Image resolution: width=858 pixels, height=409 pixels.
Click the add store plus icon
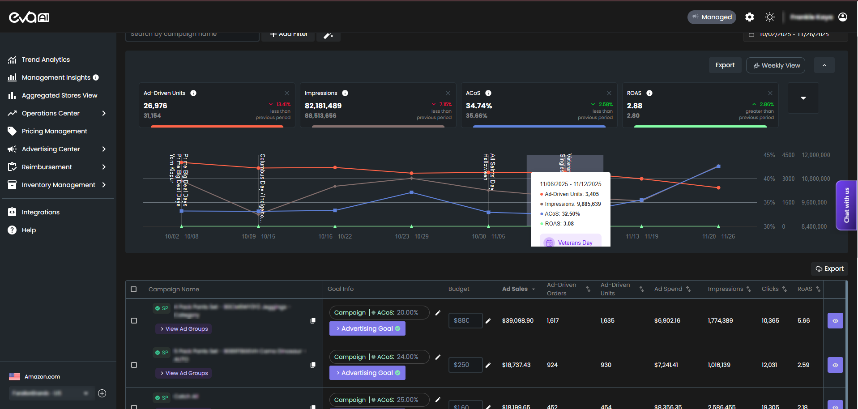102,393
